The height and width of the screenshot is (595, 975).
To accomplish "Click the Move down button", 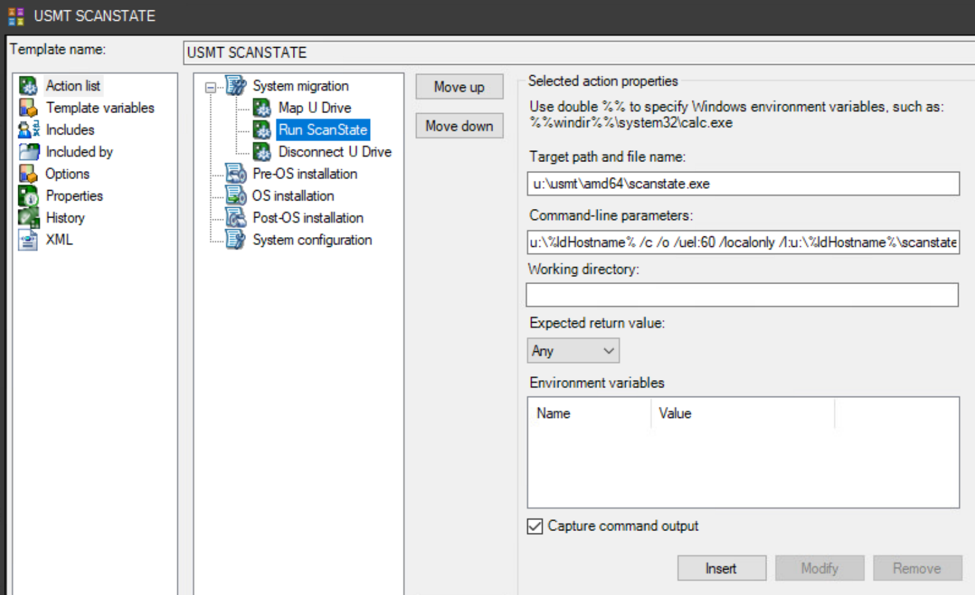I will pyautogui.click(x=459, y=125).
